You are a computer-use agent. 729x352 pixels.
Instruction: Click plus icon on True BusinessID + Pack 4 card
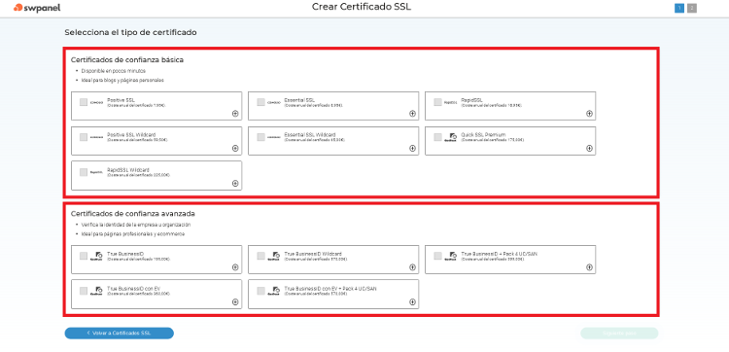click(589, 267)
